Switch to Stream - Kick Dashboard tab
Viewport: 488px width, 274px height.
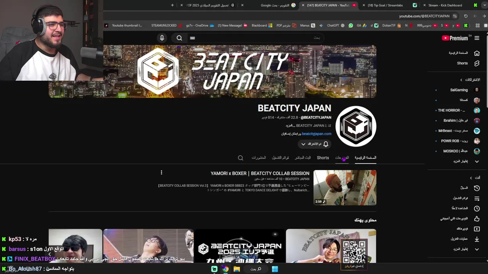[450, 5]
